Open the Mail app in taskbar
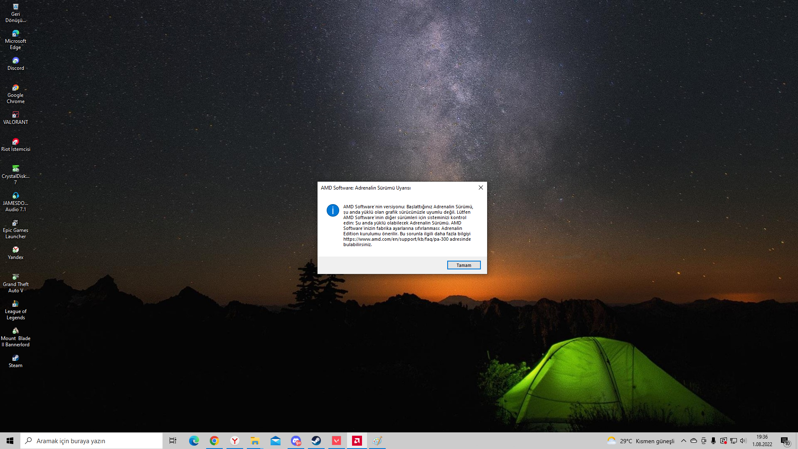The height and width of the screenshot is (449, 798). 275,441
